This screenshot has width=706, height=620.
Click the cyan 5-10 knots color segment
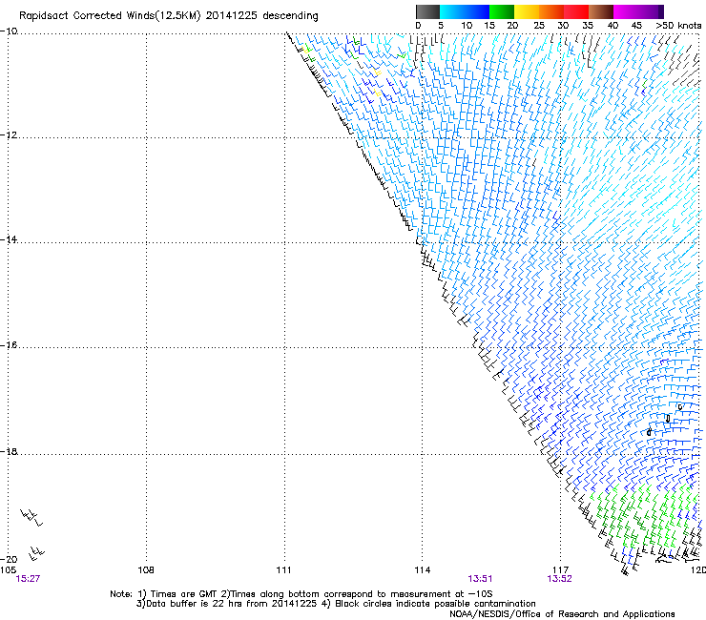(452, 11)
